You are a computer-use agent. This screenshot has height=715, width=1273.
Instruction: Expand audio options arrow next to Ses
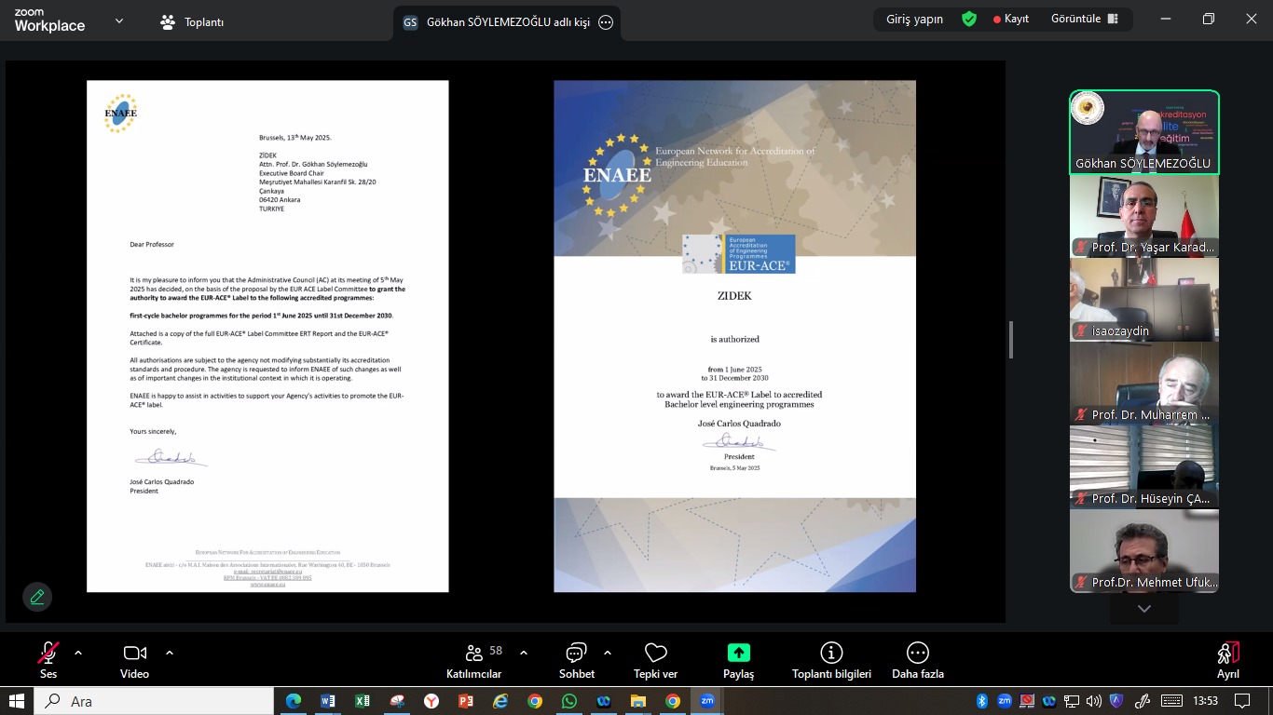pos(78,653)
